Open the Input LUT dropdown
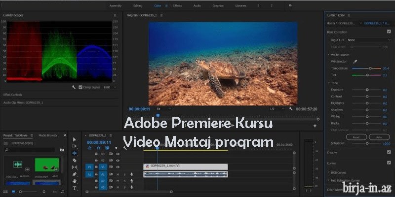 click(x=369, y=40)
